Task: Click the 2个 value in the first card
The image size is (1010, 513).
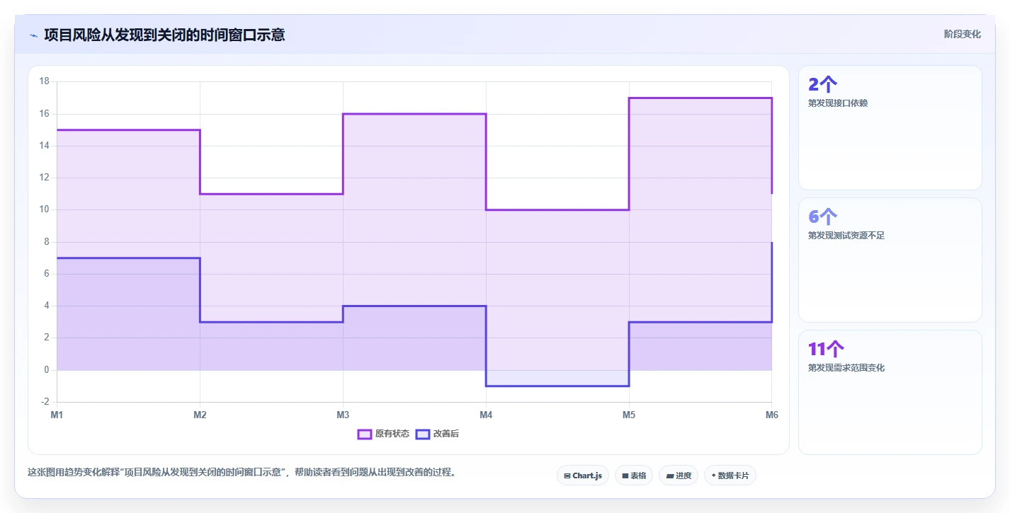Action: click(x=822, y=84)
